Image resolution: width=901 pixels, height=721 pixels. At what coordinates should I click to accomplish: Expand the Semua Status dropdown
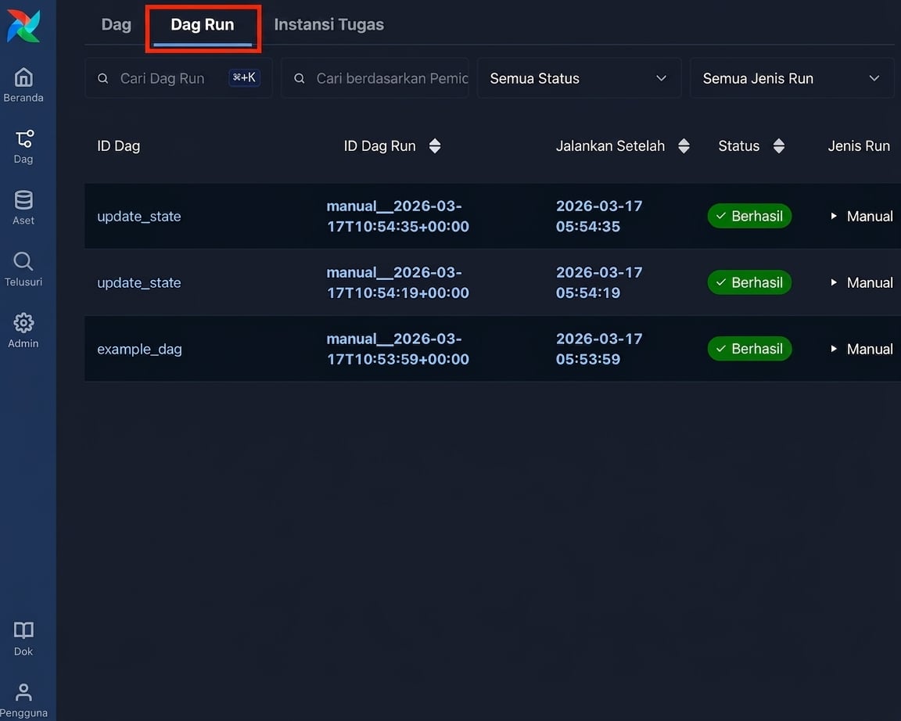click(580, 78)
